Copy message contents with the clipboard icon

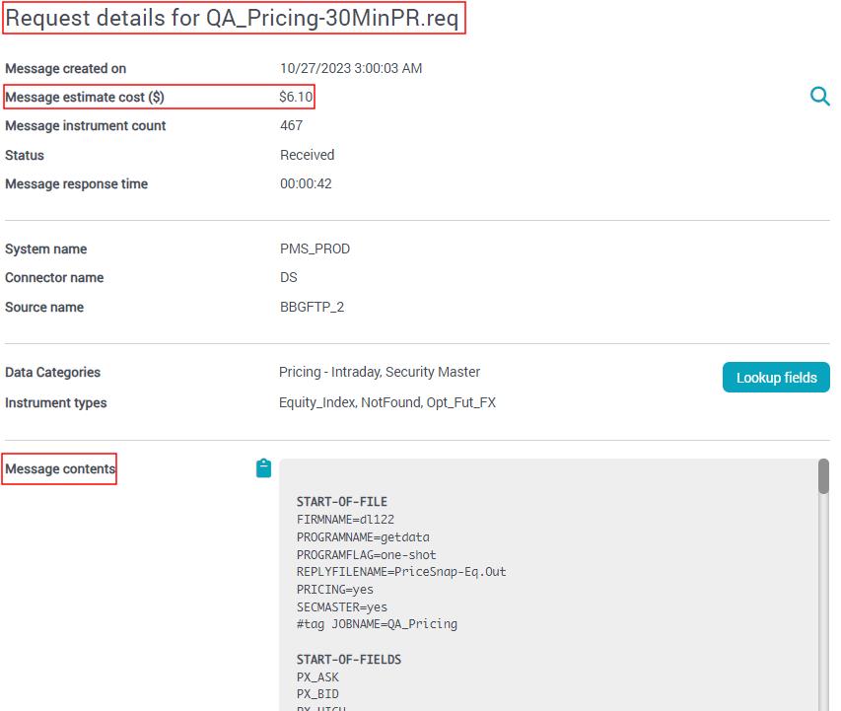click(263, 468)
